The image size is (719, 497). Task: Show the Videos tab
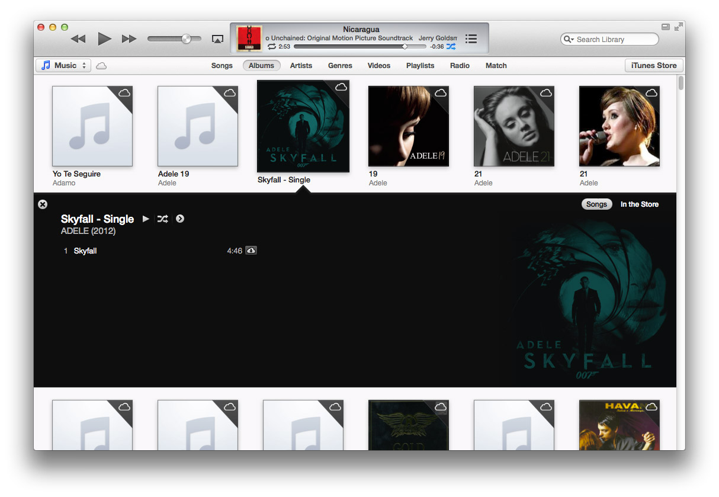tap(379, 66)
